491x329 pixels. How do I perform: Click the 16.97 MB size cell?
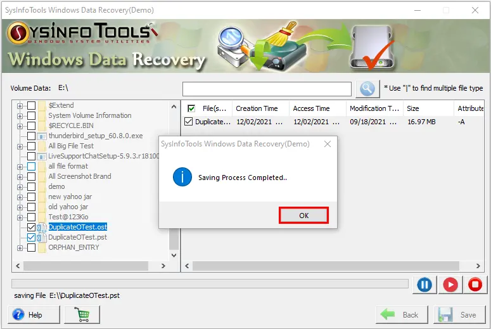tap(421, 122)
